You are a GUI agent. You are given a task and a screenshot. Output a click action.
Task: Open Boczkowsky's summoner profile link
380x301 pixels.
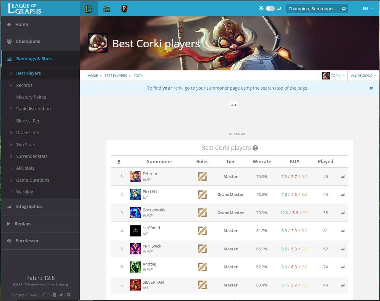click(154, 210)
